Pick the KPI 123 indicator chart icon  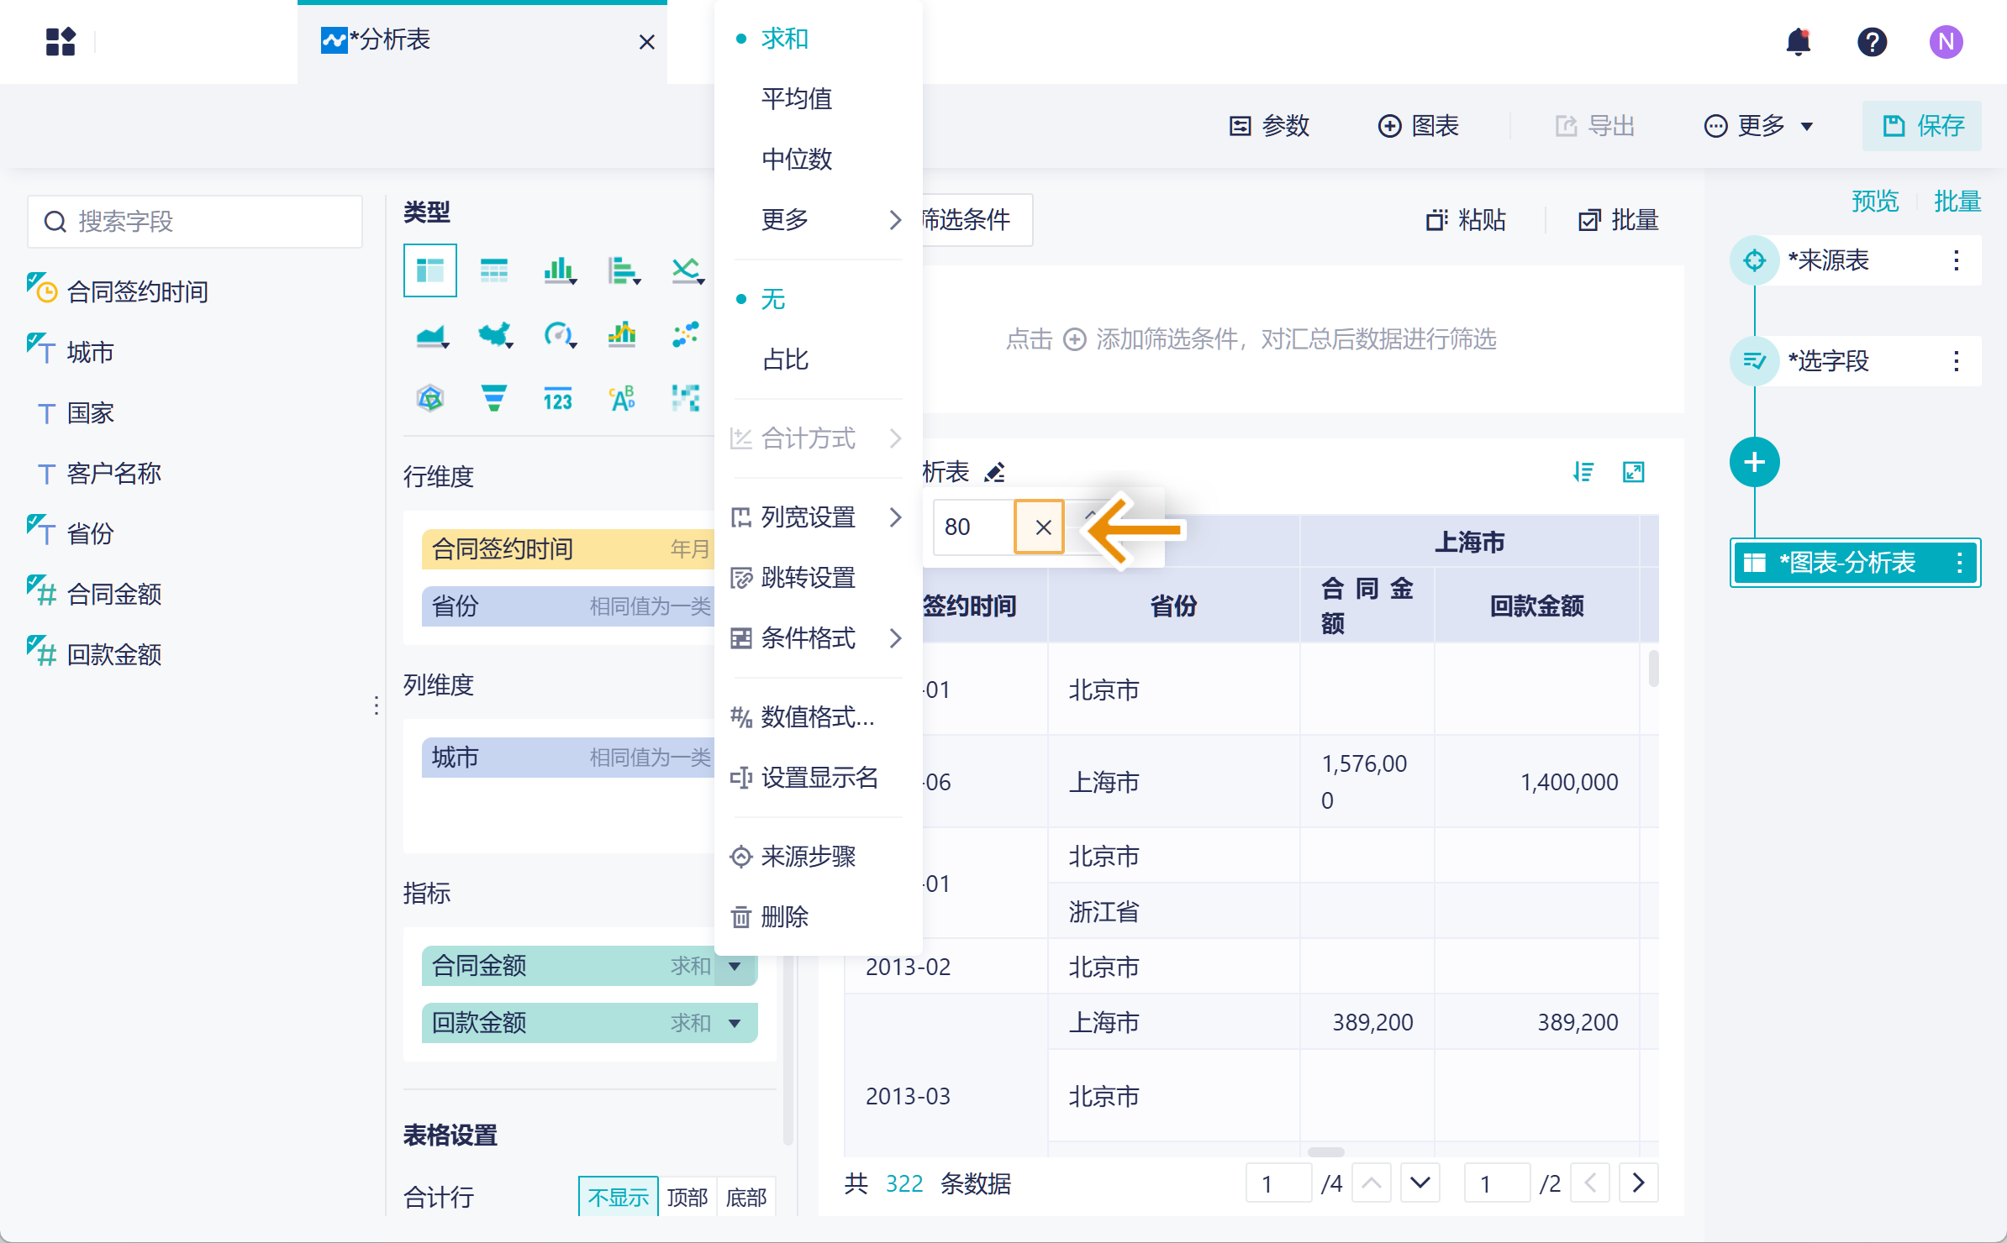[557, 399]
